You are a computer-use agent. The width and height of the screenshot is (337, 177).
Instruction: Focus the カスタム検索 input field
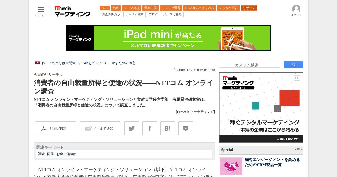(x=249, y=65)
